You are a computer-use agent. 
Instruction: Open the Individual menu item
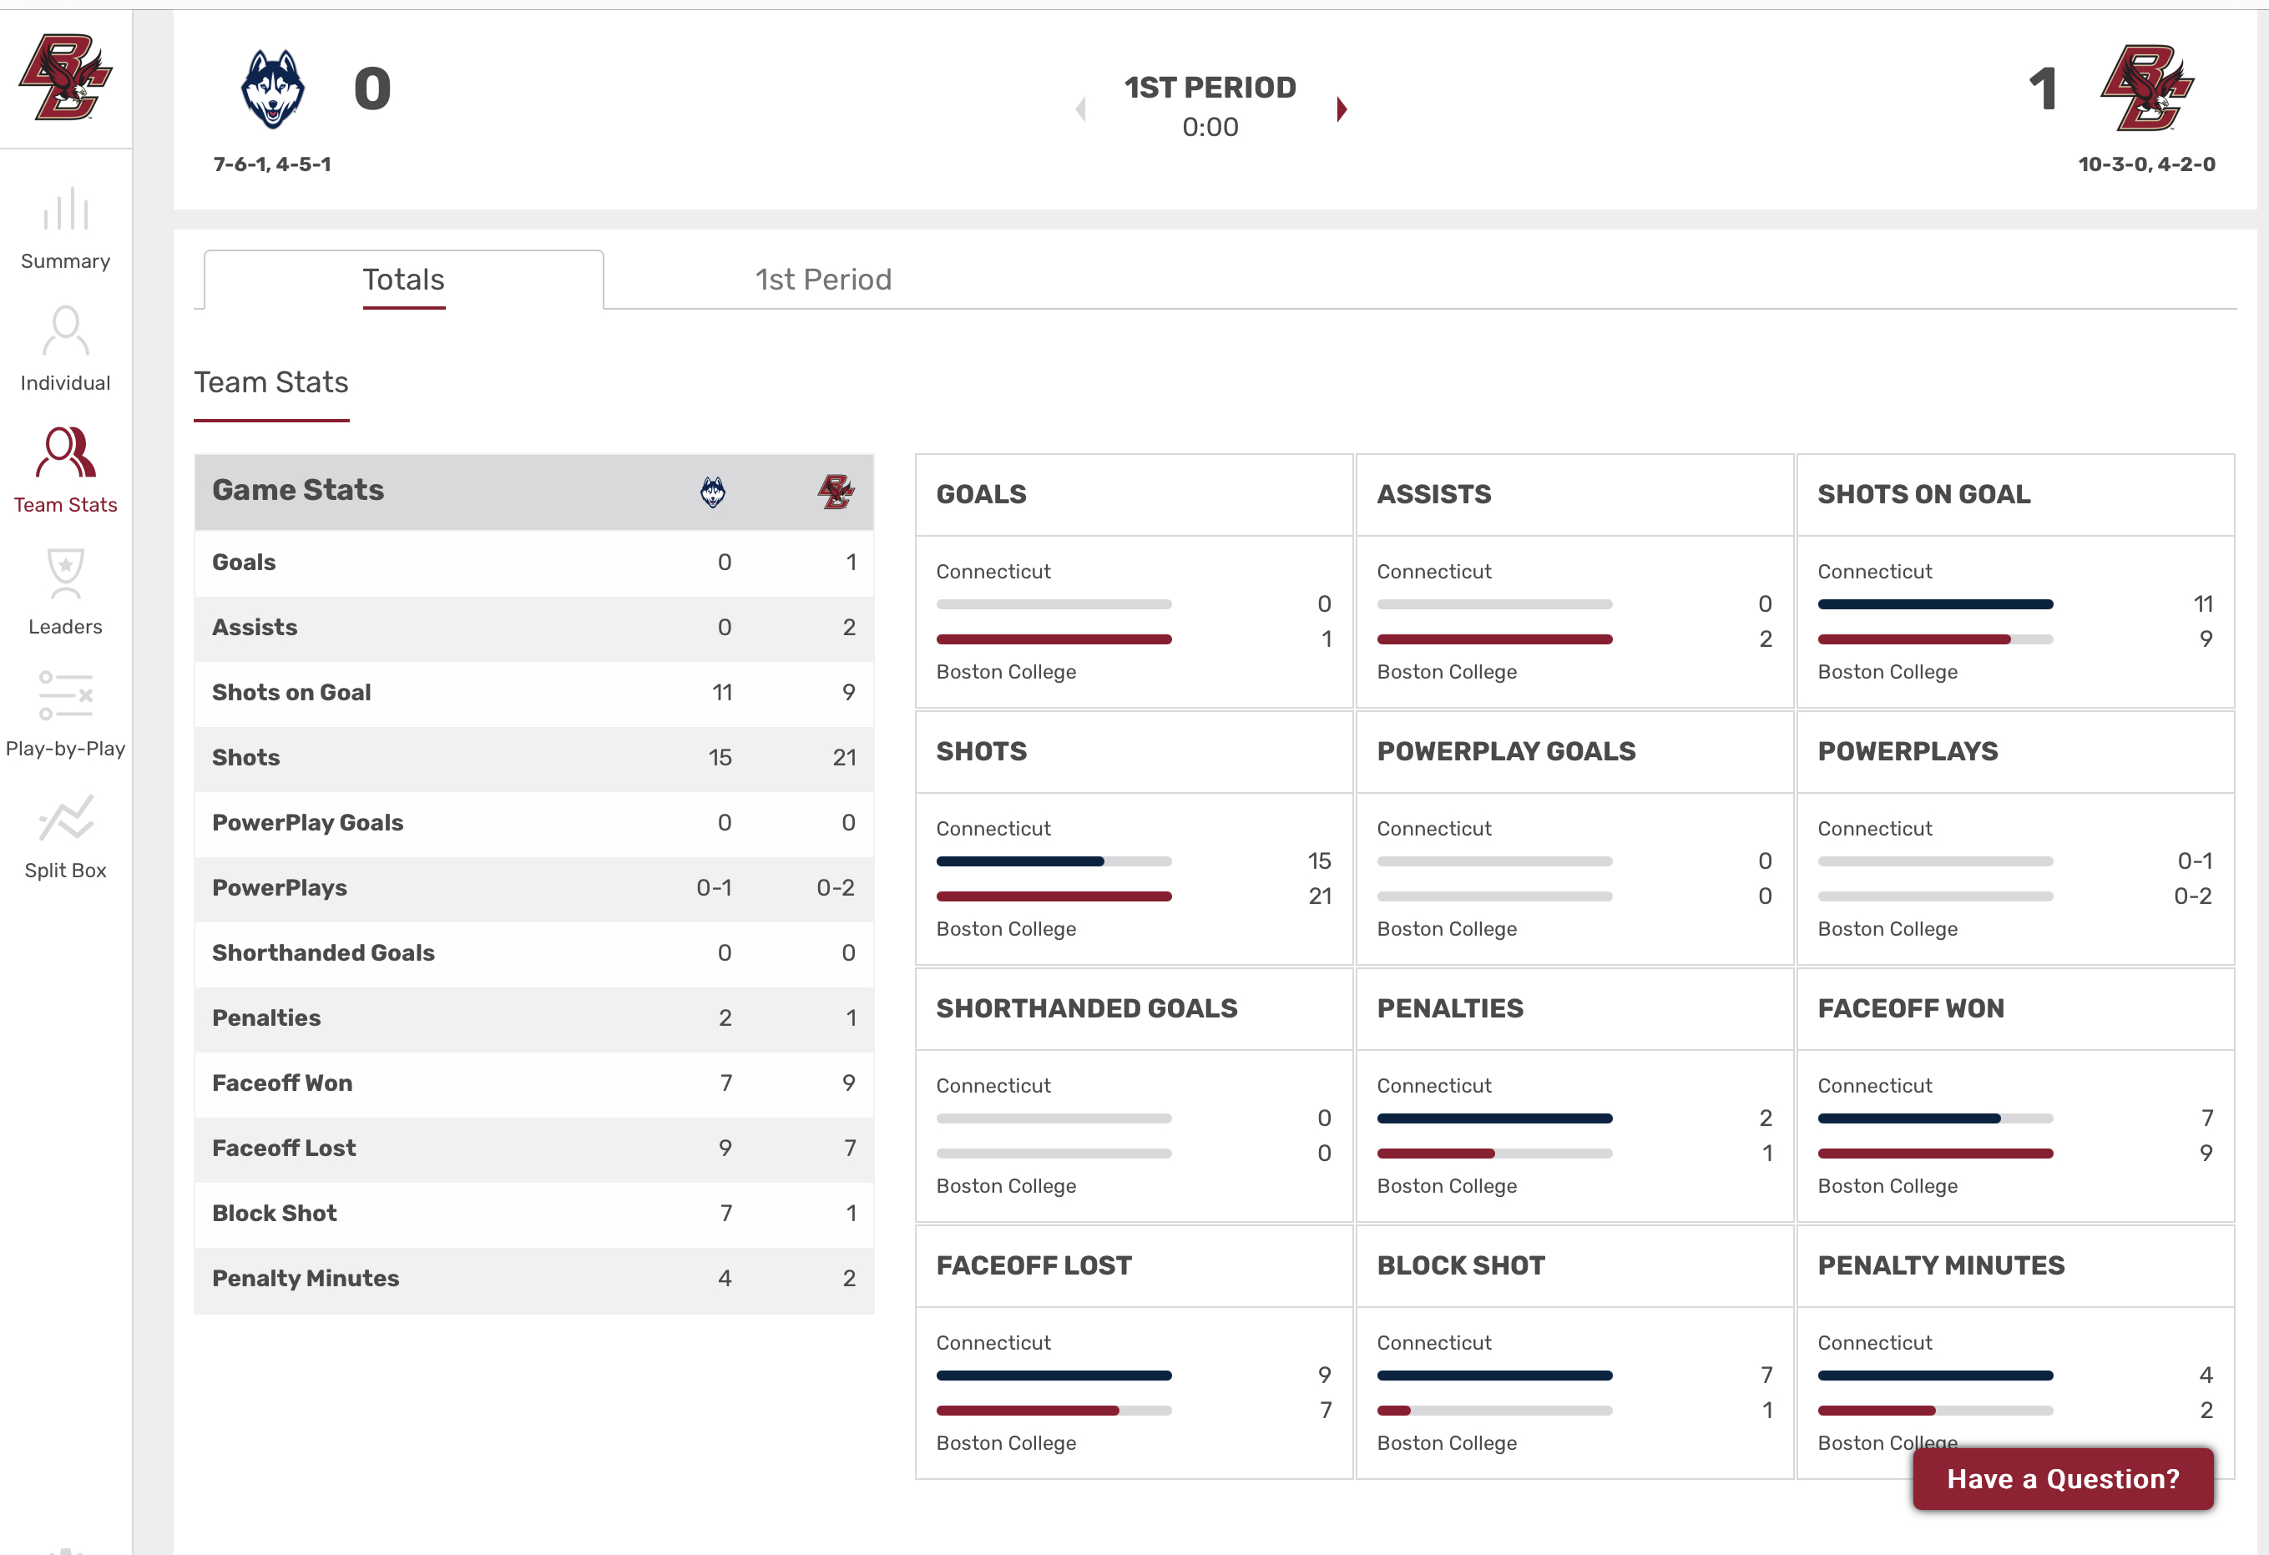pos(65,382)
